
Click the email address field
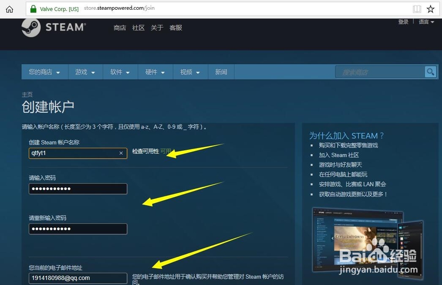78,278
